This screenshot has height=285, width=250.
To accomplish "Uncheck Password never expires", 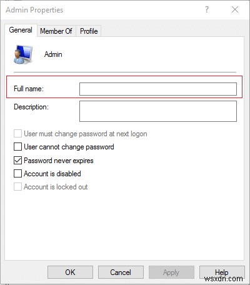I will click(x=17, y=161).
